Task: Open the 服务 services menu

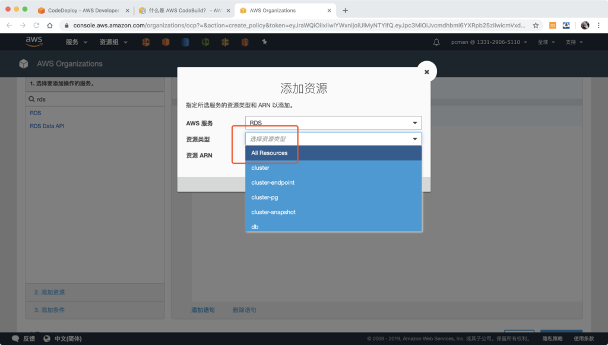Action: (77, 42)
